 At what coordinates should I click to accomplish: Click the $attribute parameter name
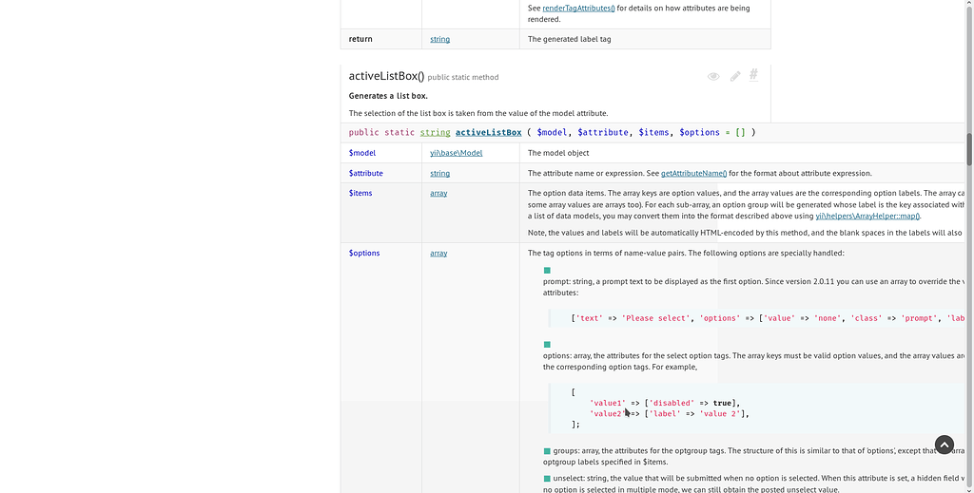point(366,173)
